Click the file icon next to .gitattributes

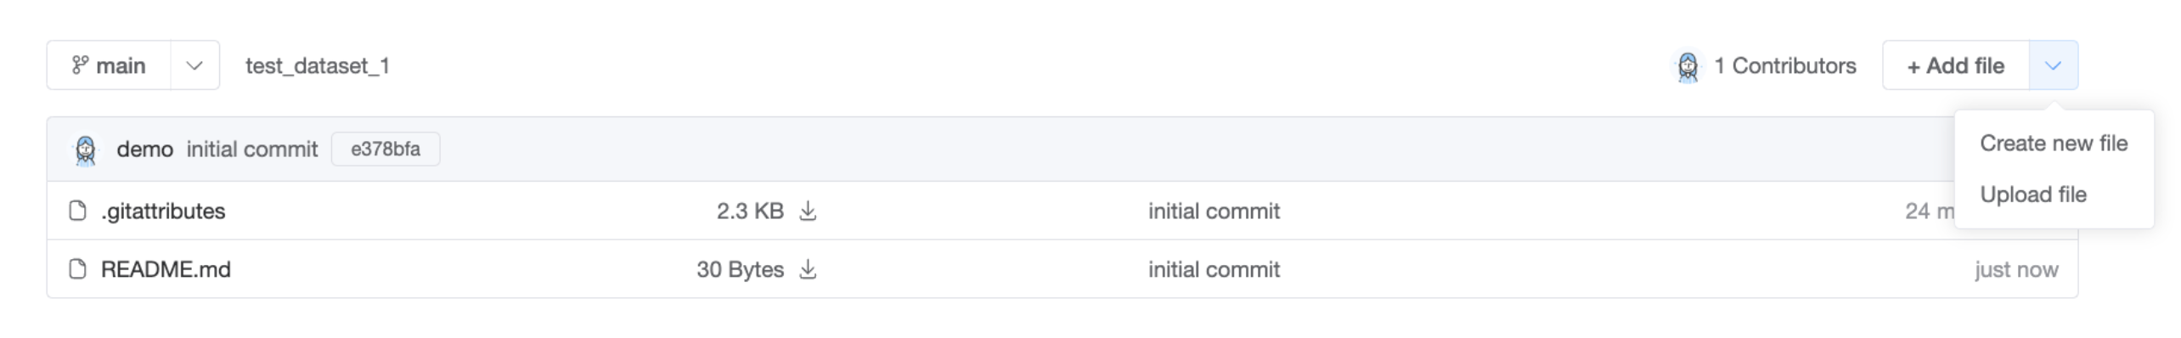coord(77,211)
